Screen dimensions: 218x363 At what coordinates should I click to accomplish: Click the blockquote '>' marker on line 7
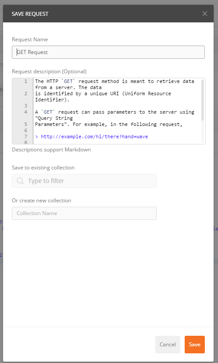coord(36,137)
